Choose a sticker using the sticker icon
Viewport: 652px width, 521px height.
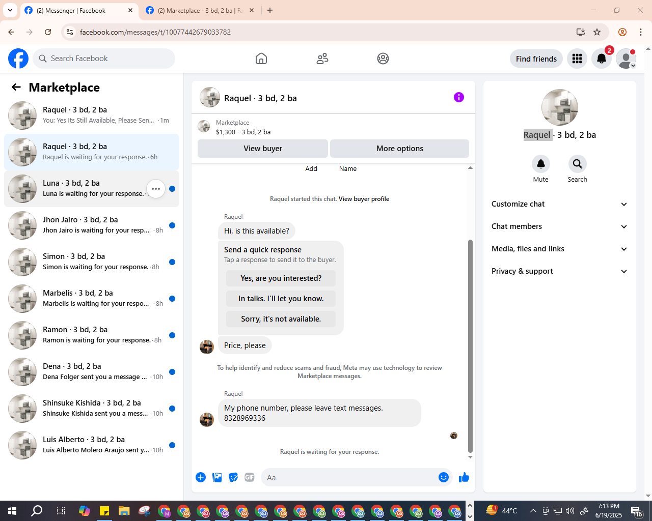[x=233, y=477]
